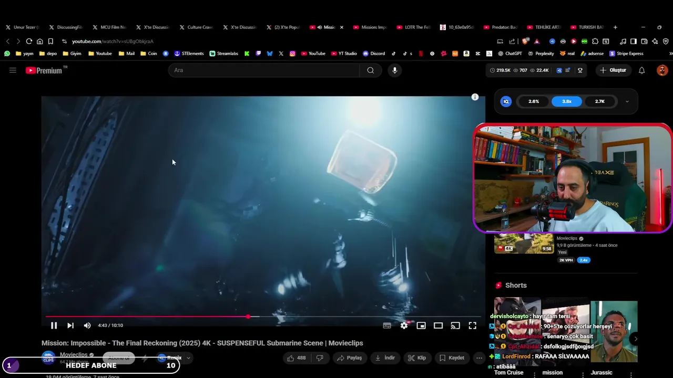The width and height of the screenshot is (673, 378).
Task: Open the video player settings gear
Action: click(404, 325)
